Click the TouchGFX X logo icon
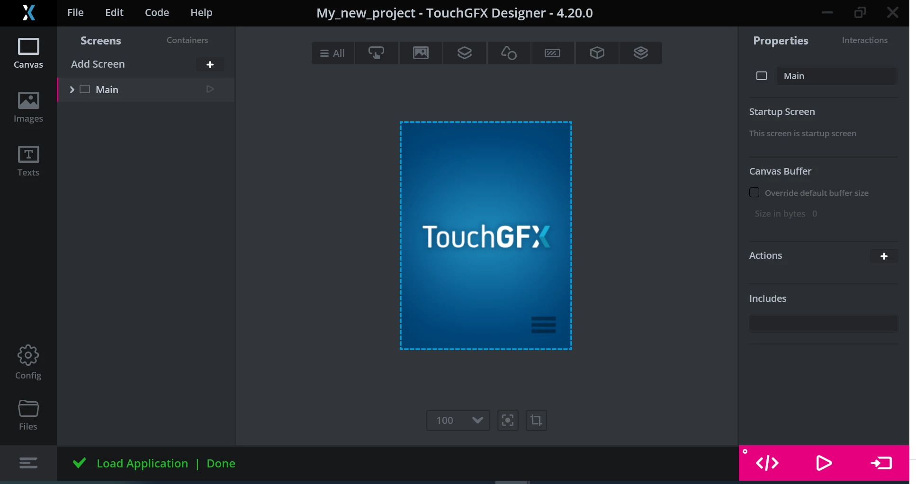The width and height of the screenshot is (916, 484). click(x=29, y=13)
